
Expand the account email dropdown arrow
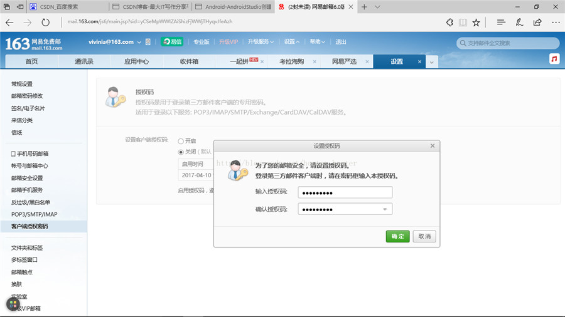tap(139, 42)
